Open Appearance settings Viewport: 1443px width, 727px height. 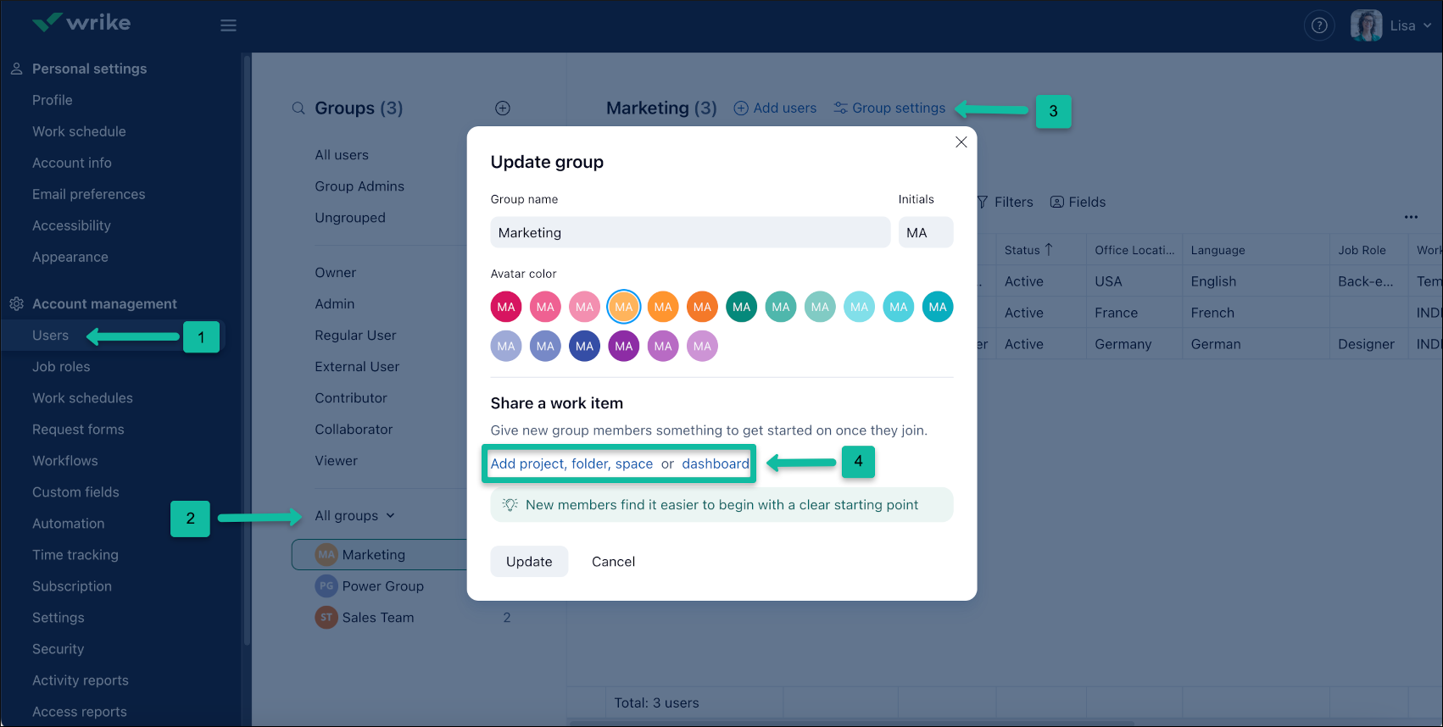click(70, 257)
